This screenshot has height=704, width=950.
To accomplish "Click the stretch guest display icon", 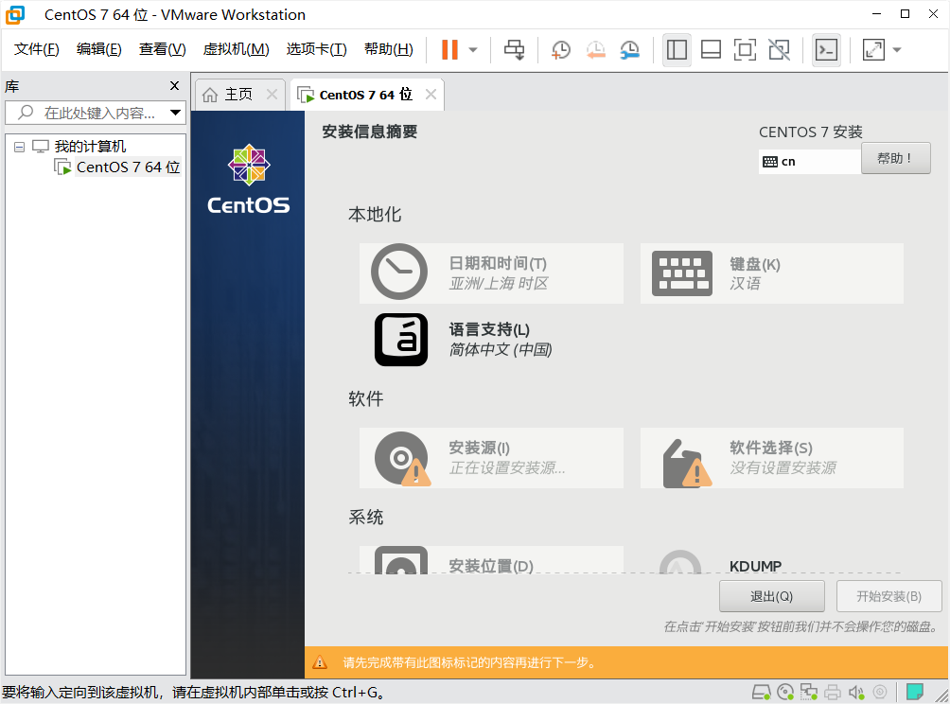I will [x=873, y=50].
